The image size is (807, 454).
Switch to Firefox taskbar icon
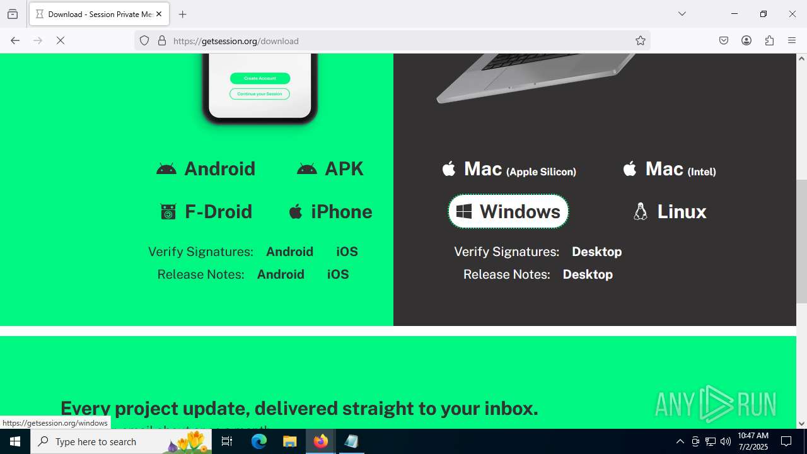[x=320, y=441]
